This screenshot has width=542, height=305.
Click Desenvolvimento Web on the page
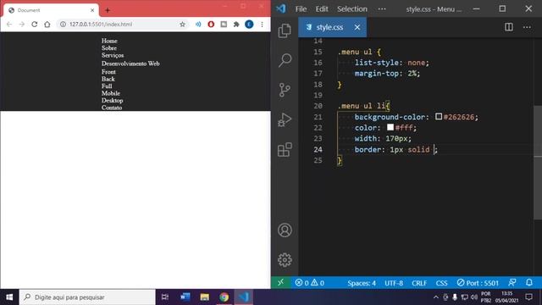tap(130, 64)
